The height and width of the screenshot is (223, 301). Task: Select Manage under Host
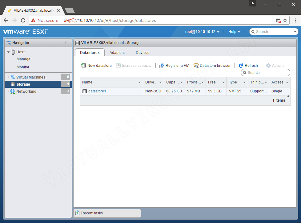pyautogui.click(x=23, y=59)
